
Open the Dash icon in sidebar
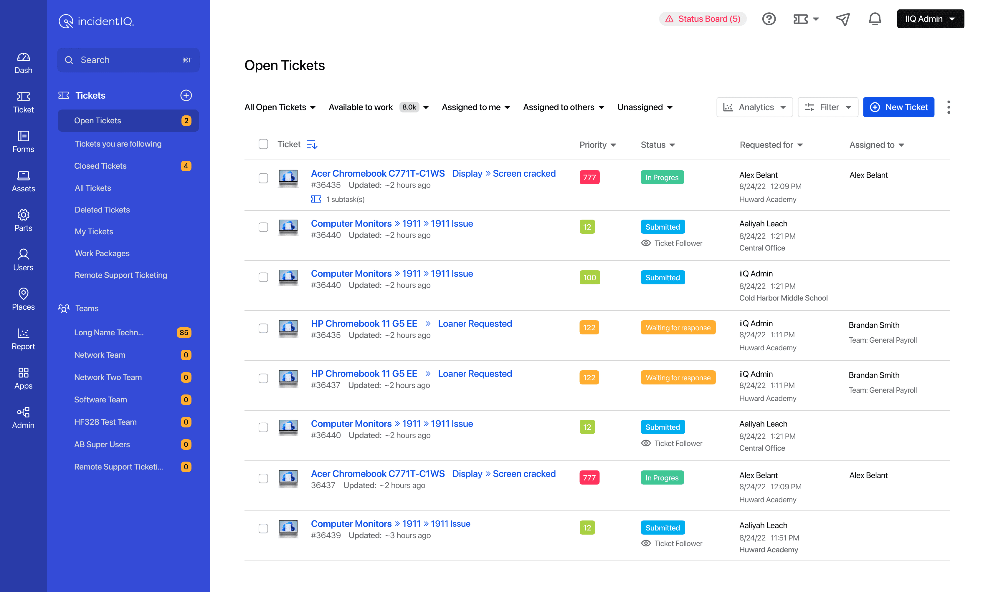23,57
